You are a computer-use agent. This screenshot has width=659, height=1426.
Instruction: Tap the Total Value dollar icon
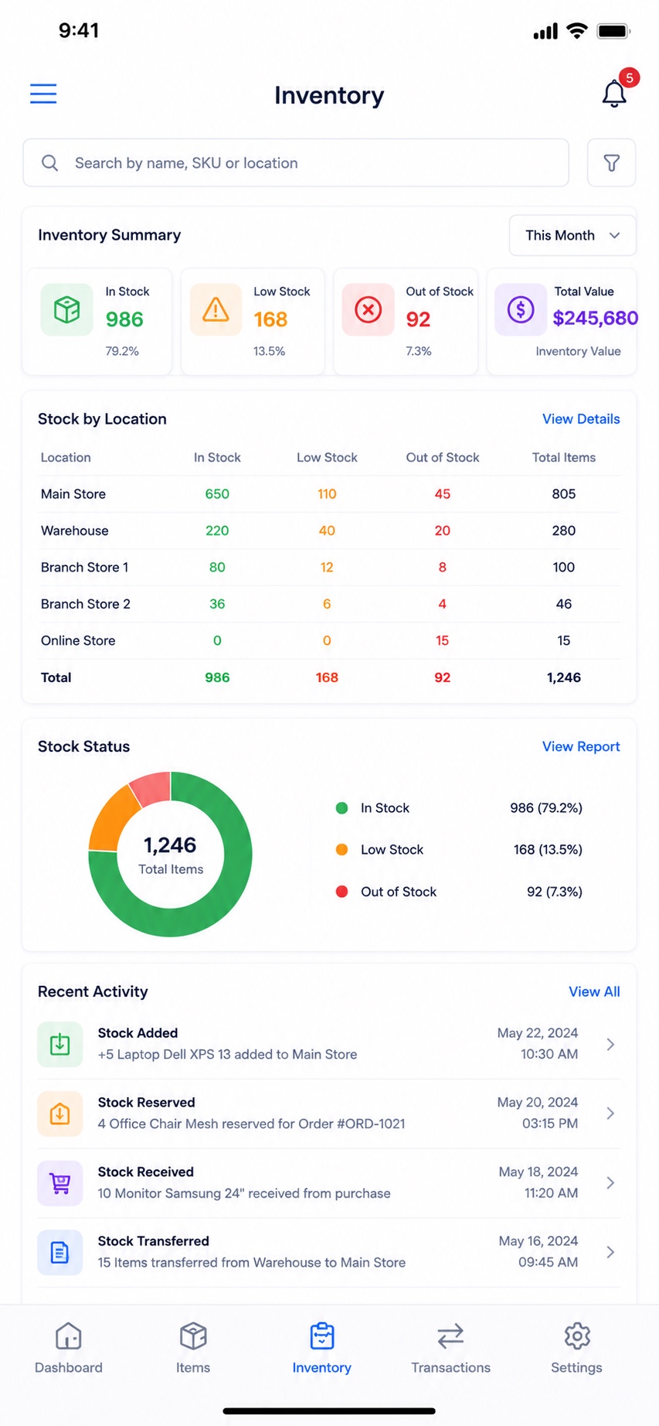[x=521, y=310]
